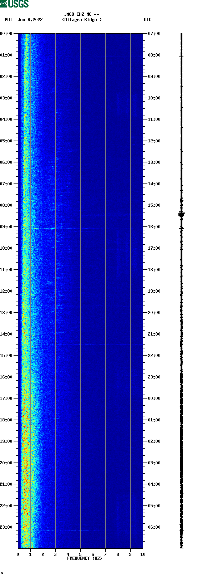Viewport: 197px width, 577px height.
Task: Click the 05:00 UTC time label
Action: point(154,506)
